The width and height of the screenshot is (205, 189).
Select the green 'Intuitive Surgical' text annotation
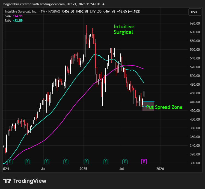tap(124, 29)
